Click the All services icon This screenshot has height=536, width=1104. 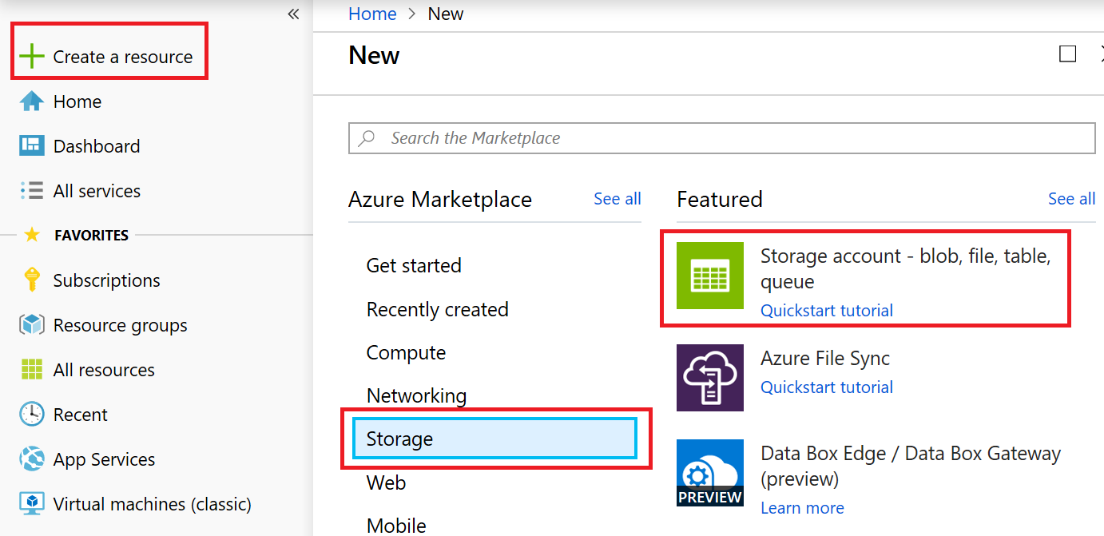pos(30,191)
